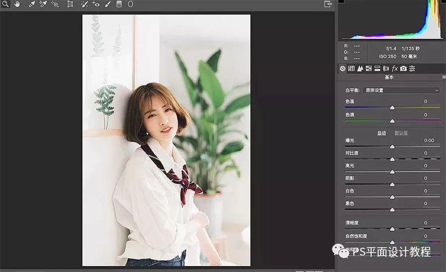Click the 色温 temperature slider handle
This screenshot has height=272, width=446.
[392, 108]
